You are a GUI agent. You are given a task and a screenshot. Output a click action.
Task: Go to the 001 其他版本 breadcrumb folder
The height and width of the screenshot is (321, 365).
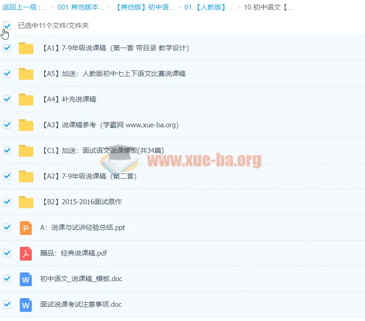click(x=81, y=7)
